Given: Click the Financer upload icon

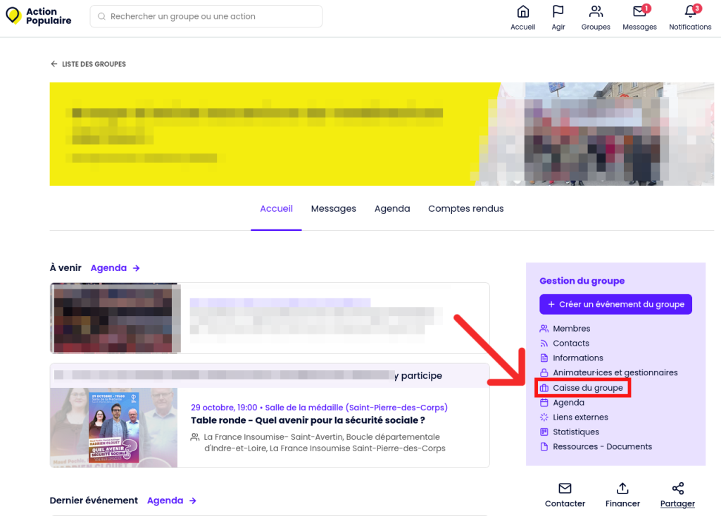Looking at the screenshot, I should point(622,488).
